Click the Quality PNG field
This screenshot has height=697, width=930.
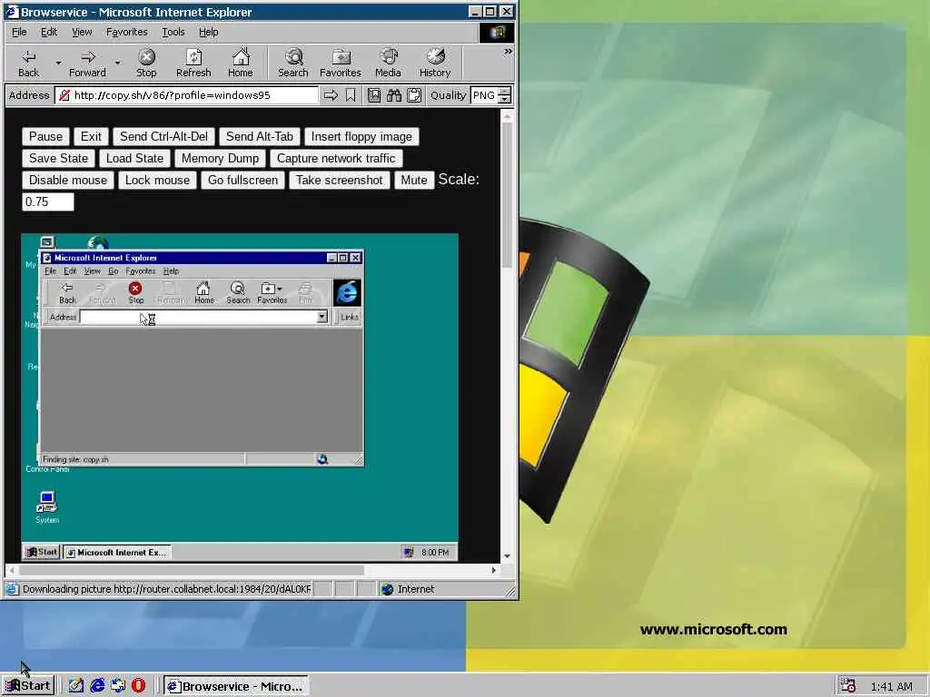[x=485, y=94]
